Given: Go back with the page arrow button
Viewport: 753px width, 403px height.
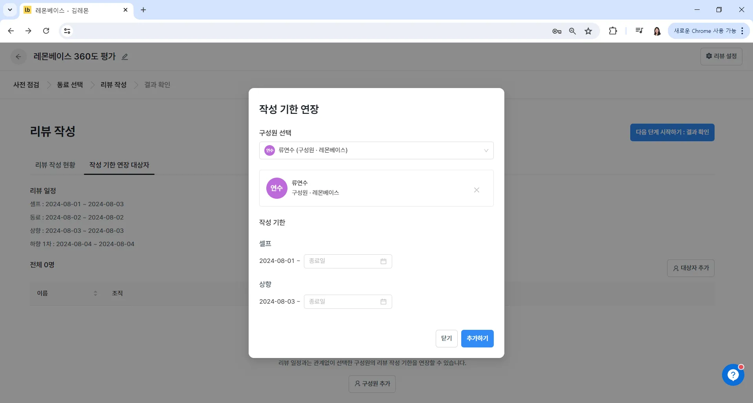Looking at the screenshot, I should (18, 57).
